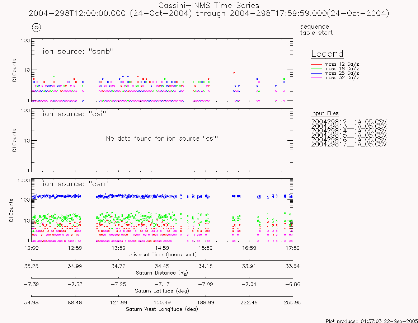Click the 13:59 time tick label

(118, 248)
